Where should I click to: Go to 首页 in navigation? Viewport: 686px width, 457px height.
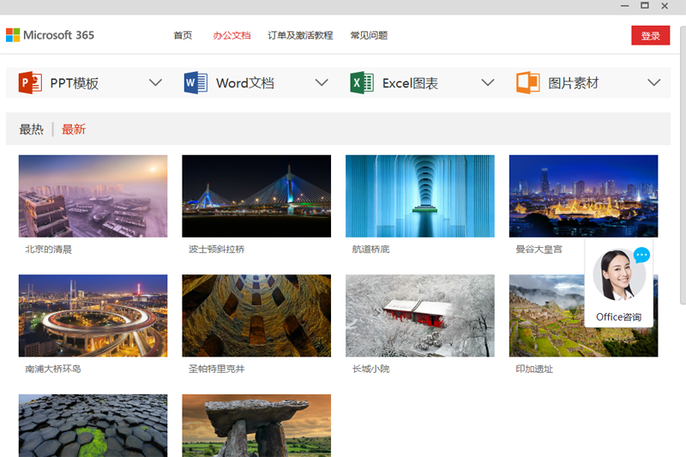click(x=183, y=36)
